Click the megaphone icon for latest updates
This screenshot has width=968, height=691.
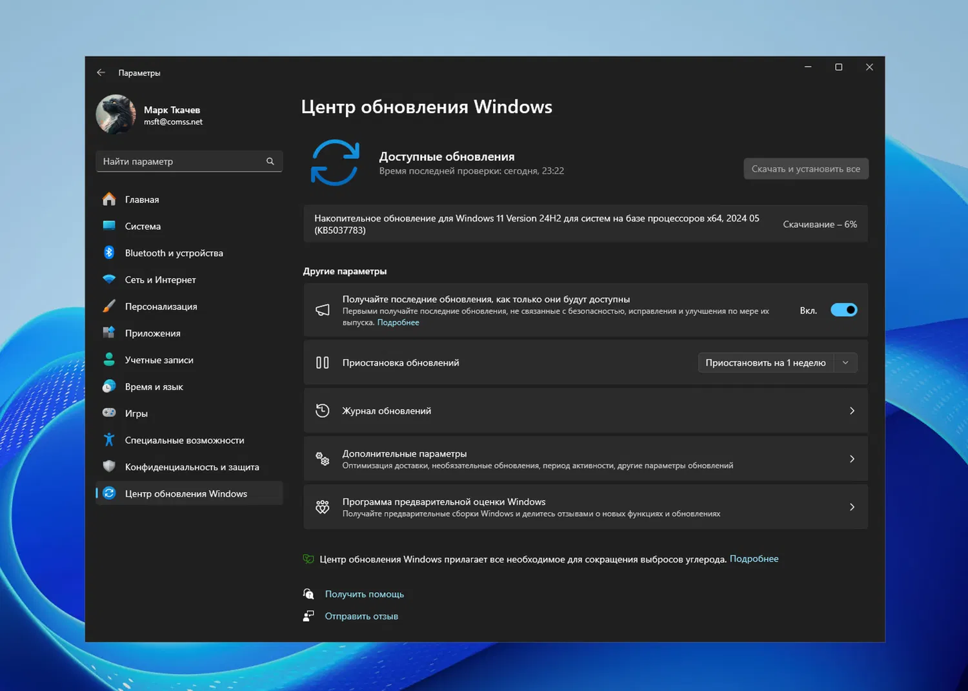pos(323,310)
